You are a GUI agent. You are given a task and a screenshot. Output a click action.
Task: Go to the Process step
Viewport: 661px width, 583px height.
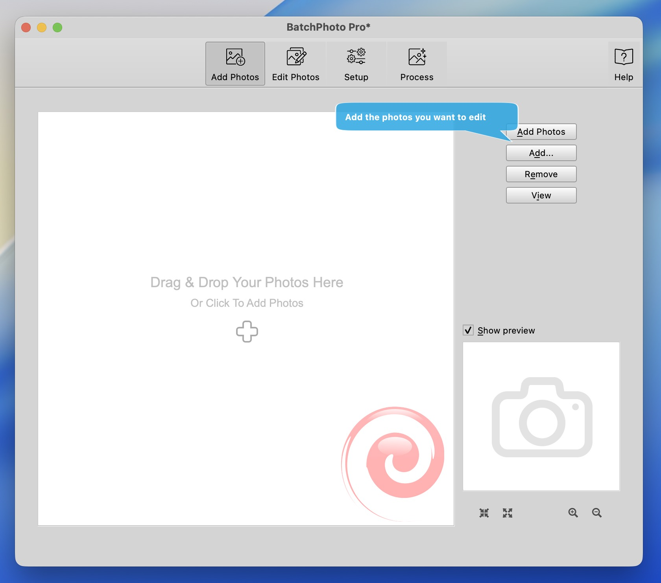pos(417,64)
